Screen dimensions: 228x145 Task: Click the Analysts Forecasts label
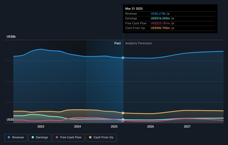coord(138,43)
